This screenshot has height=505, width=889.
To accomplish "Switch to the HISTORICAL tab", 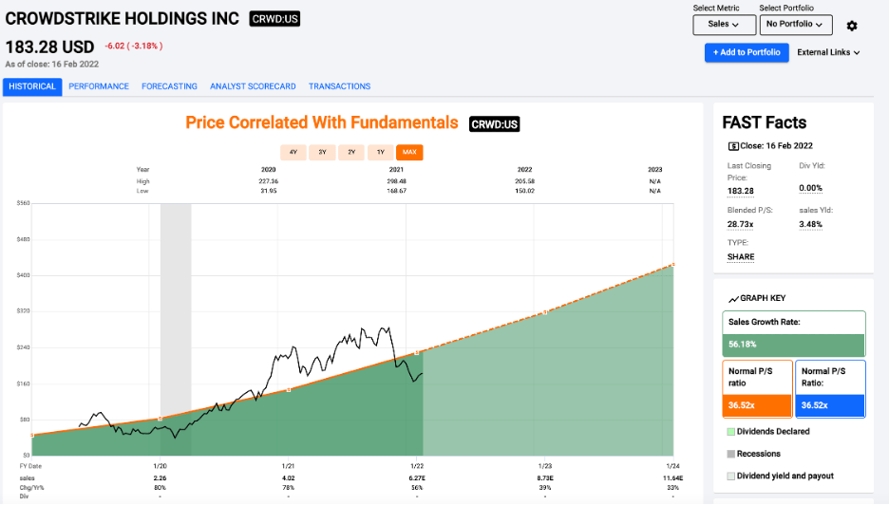I will pyautogui.click(x=32, y=86).
